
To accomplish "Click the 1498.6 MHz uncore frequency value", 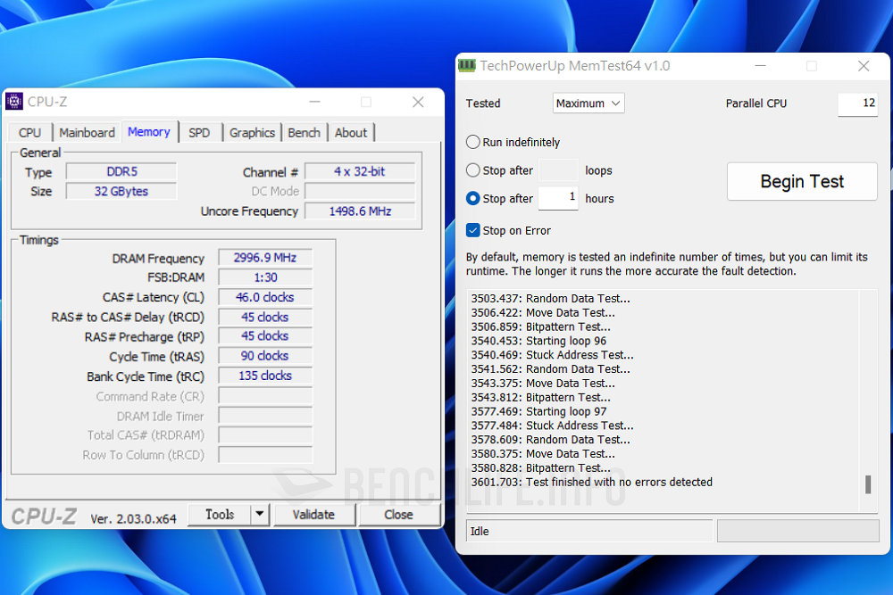I will pos(360,211).
